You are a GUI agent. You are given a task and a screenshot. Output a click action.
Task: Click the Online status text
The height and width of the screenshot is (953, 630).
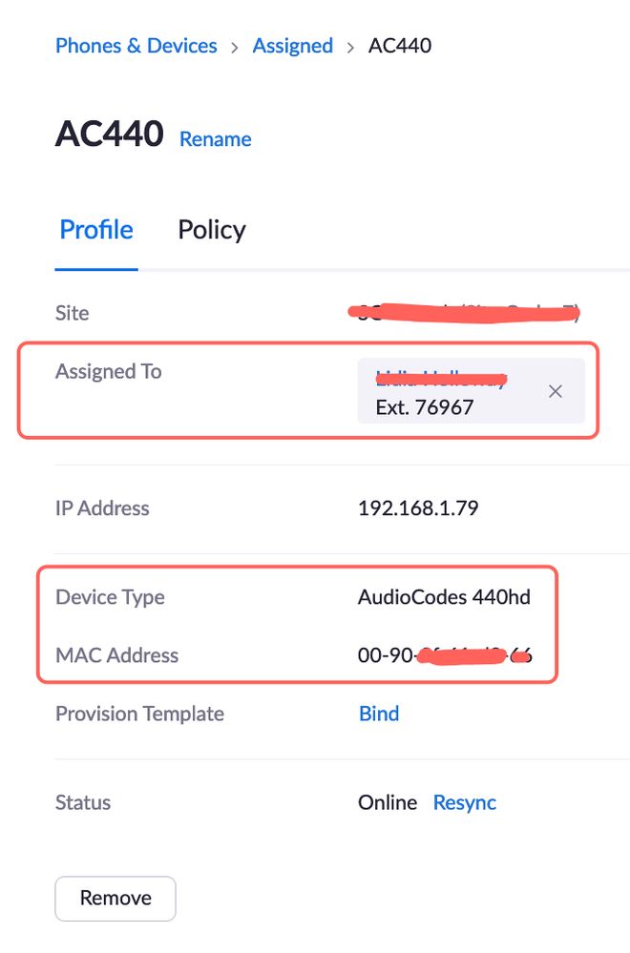pyautogui.click(x=388, y=802)
